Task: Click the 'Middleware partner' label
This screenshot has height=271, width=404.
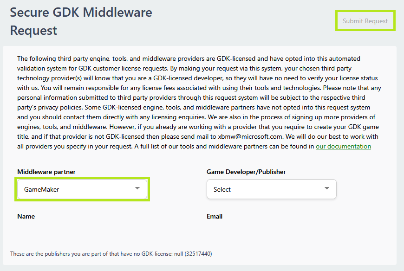Action: coord(46,172)
